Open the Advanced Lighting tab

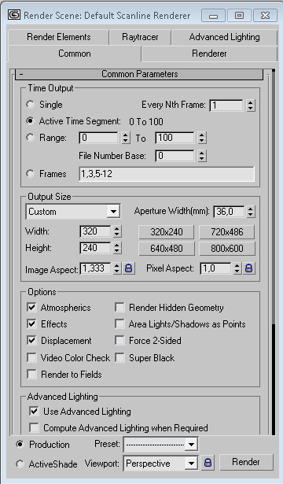point(224,37)
